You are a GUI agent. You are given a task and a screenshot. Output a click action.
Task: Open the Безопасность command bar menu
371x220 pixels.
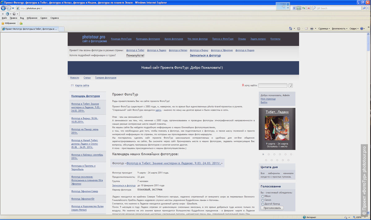339,28
